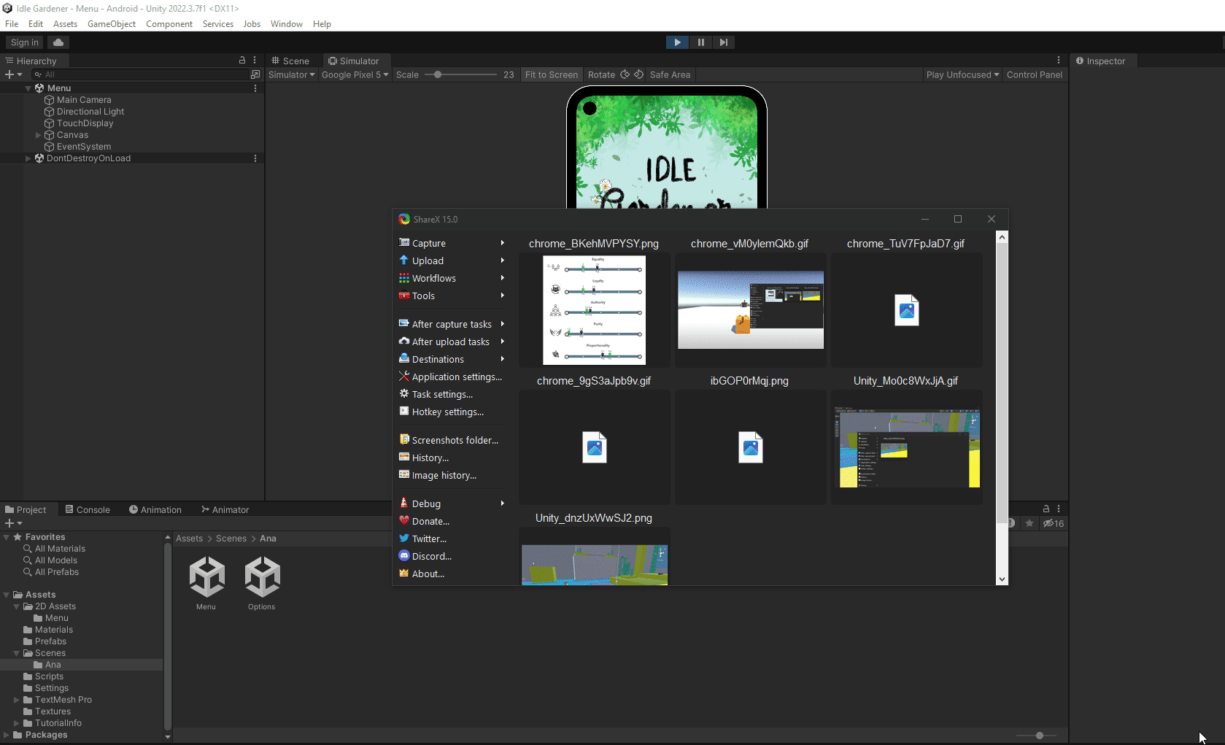The image size is (1225, 745).
Task: Step one frame forward in Unity
Action: pyautogui.click(x=723, y=42)
